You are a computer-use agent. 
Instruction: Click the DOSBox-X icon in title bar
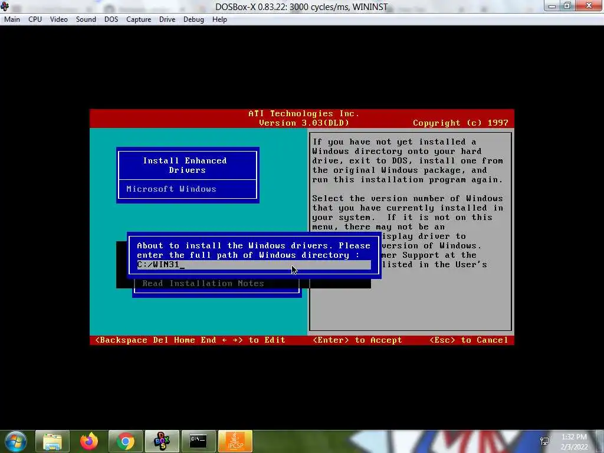point(5,6)
